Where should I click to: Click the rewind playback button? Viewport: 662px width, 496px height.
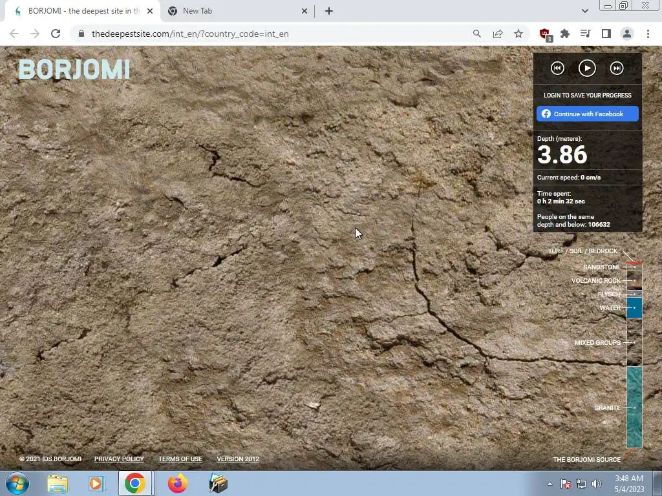click(557, 68)
